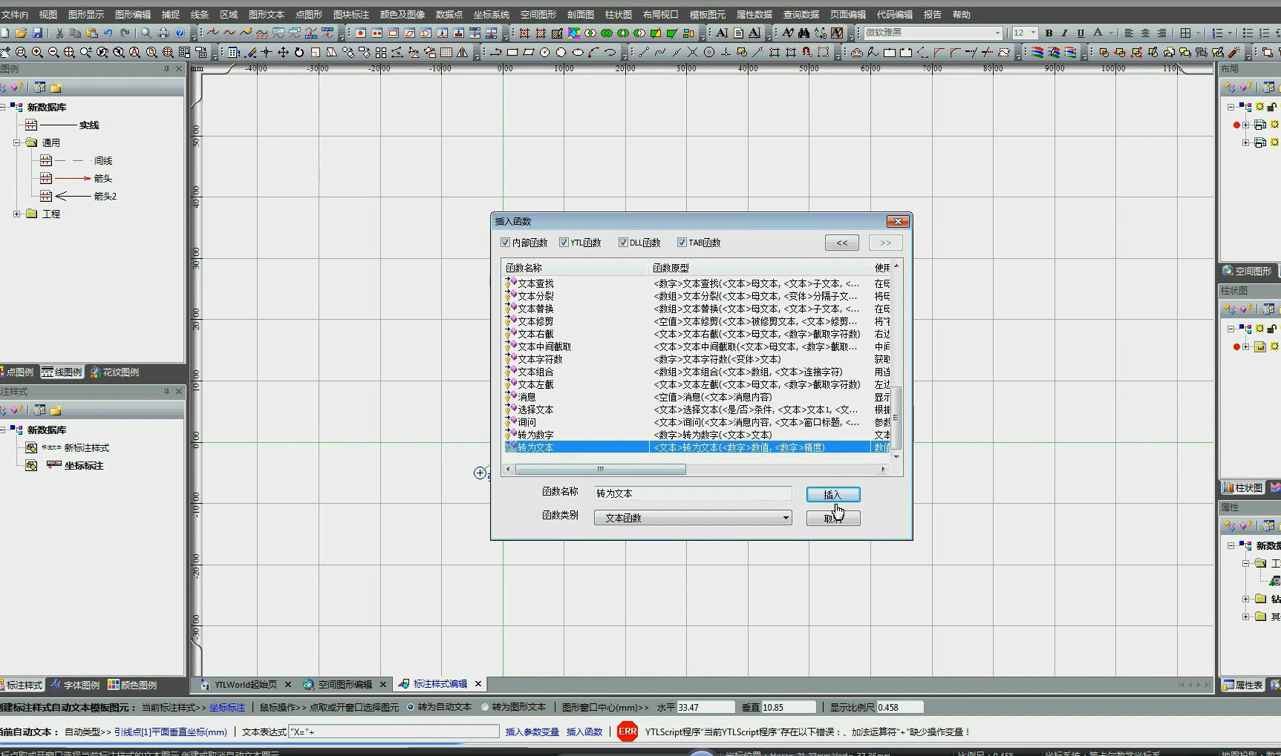Toggle the TAB函数 checkbox
The image size is (1281, 756).
click(682, 243)
